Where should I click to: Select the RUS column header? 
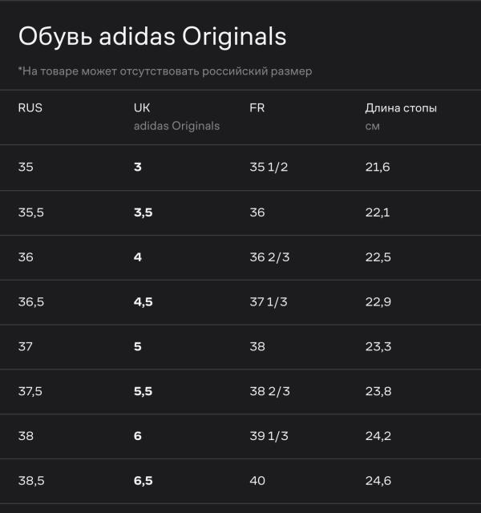click(30, 108)
